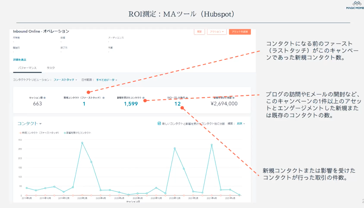
Task: Click the orange アセットを追加 button
Action: [x=240, y=32]
